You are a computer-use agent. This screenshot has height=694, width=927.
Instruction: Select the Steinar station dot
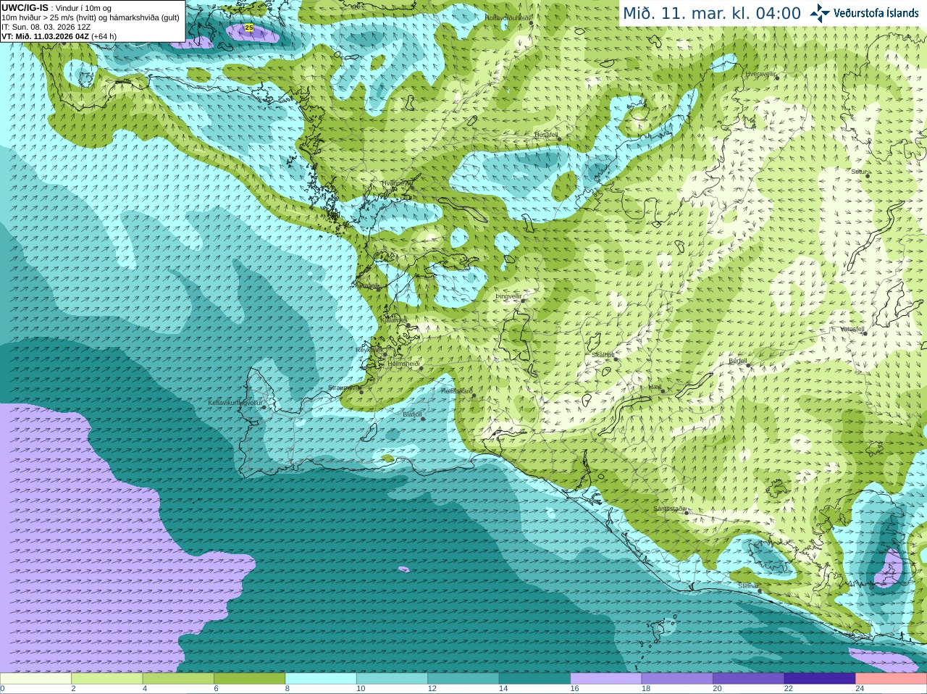coord(760,590)
